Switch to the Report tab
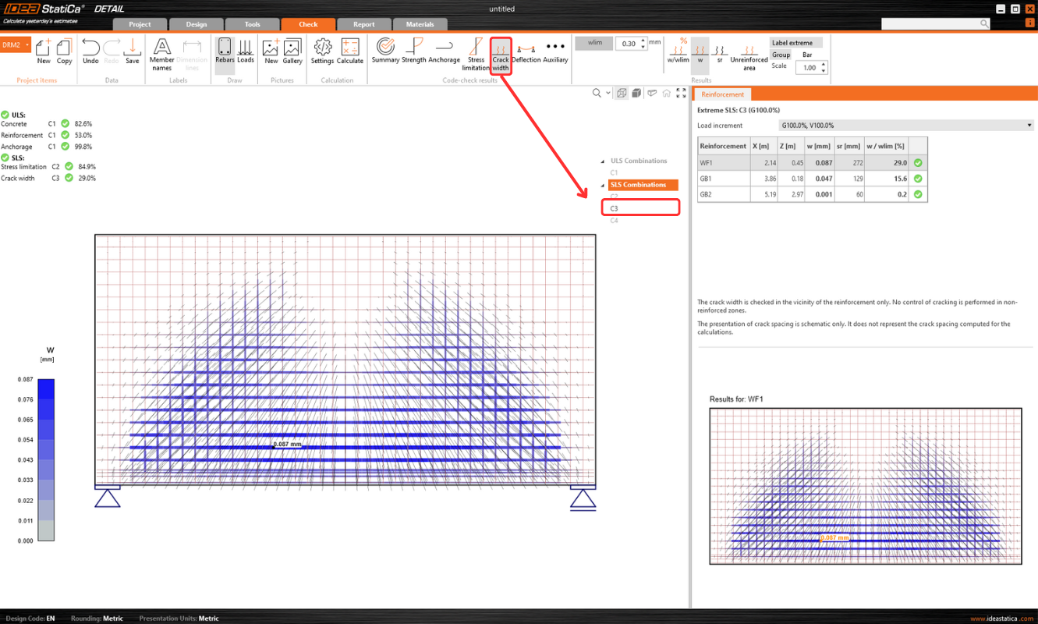The width and height of the screenshot is (1038, 624). pos(363,24)
